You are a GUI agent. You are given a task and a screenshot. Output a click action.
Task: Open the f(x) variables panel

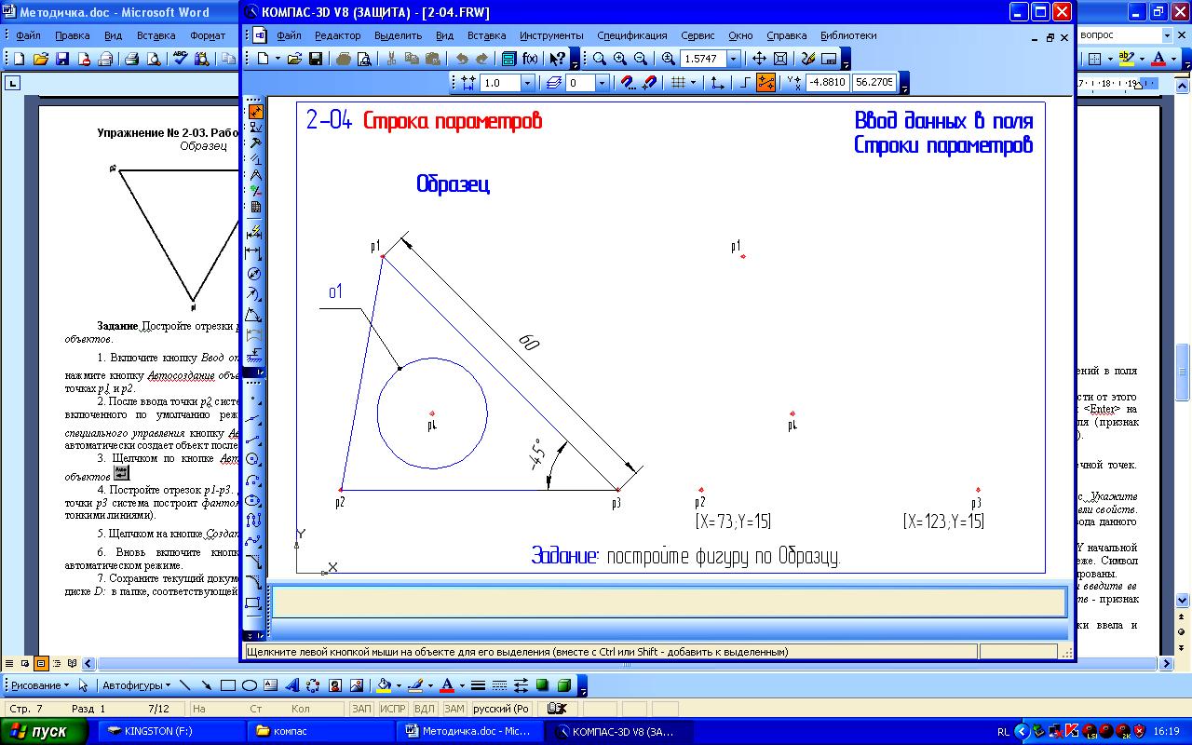[530, 58]
